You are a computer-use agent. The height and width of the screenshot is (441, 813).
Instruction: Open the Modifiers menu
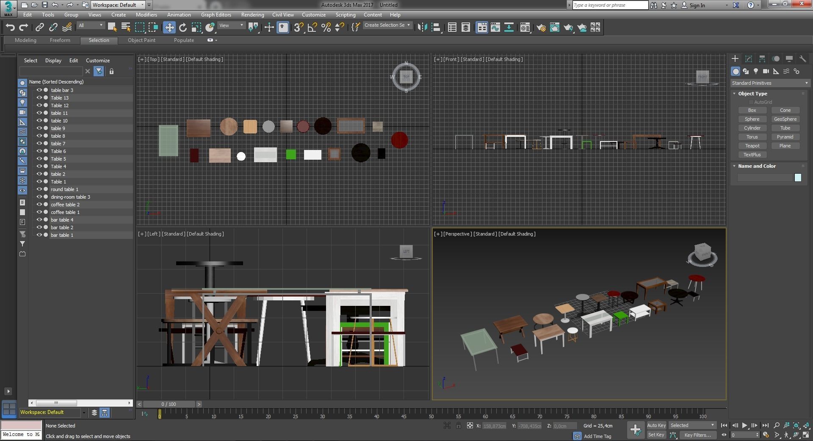[x=147, y=15]
